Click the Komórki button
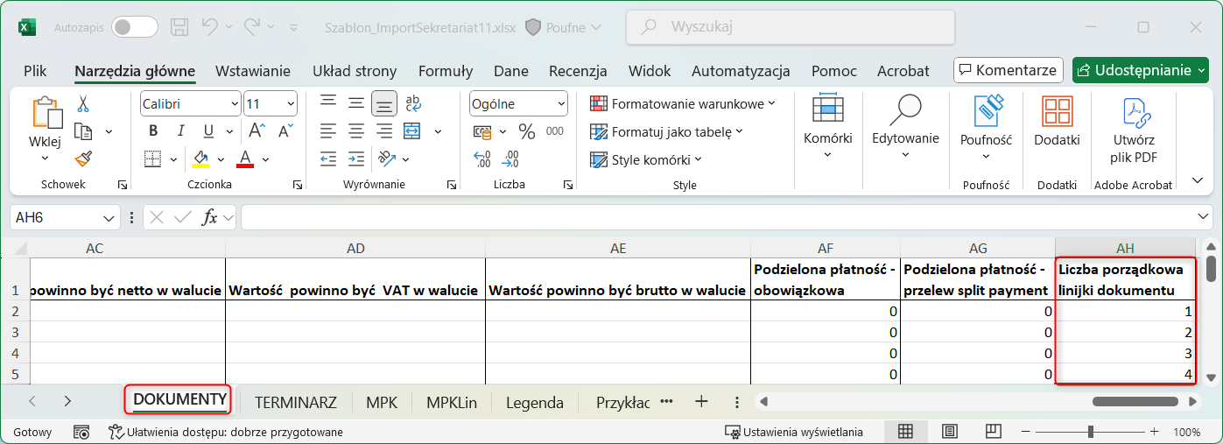This screenshot has width=1223, height=444. (828, 129)
